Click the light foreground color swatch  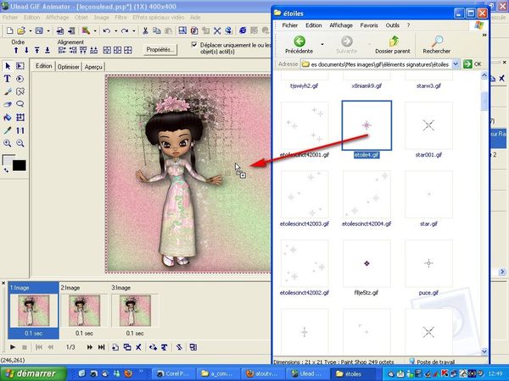coord(7,160)
